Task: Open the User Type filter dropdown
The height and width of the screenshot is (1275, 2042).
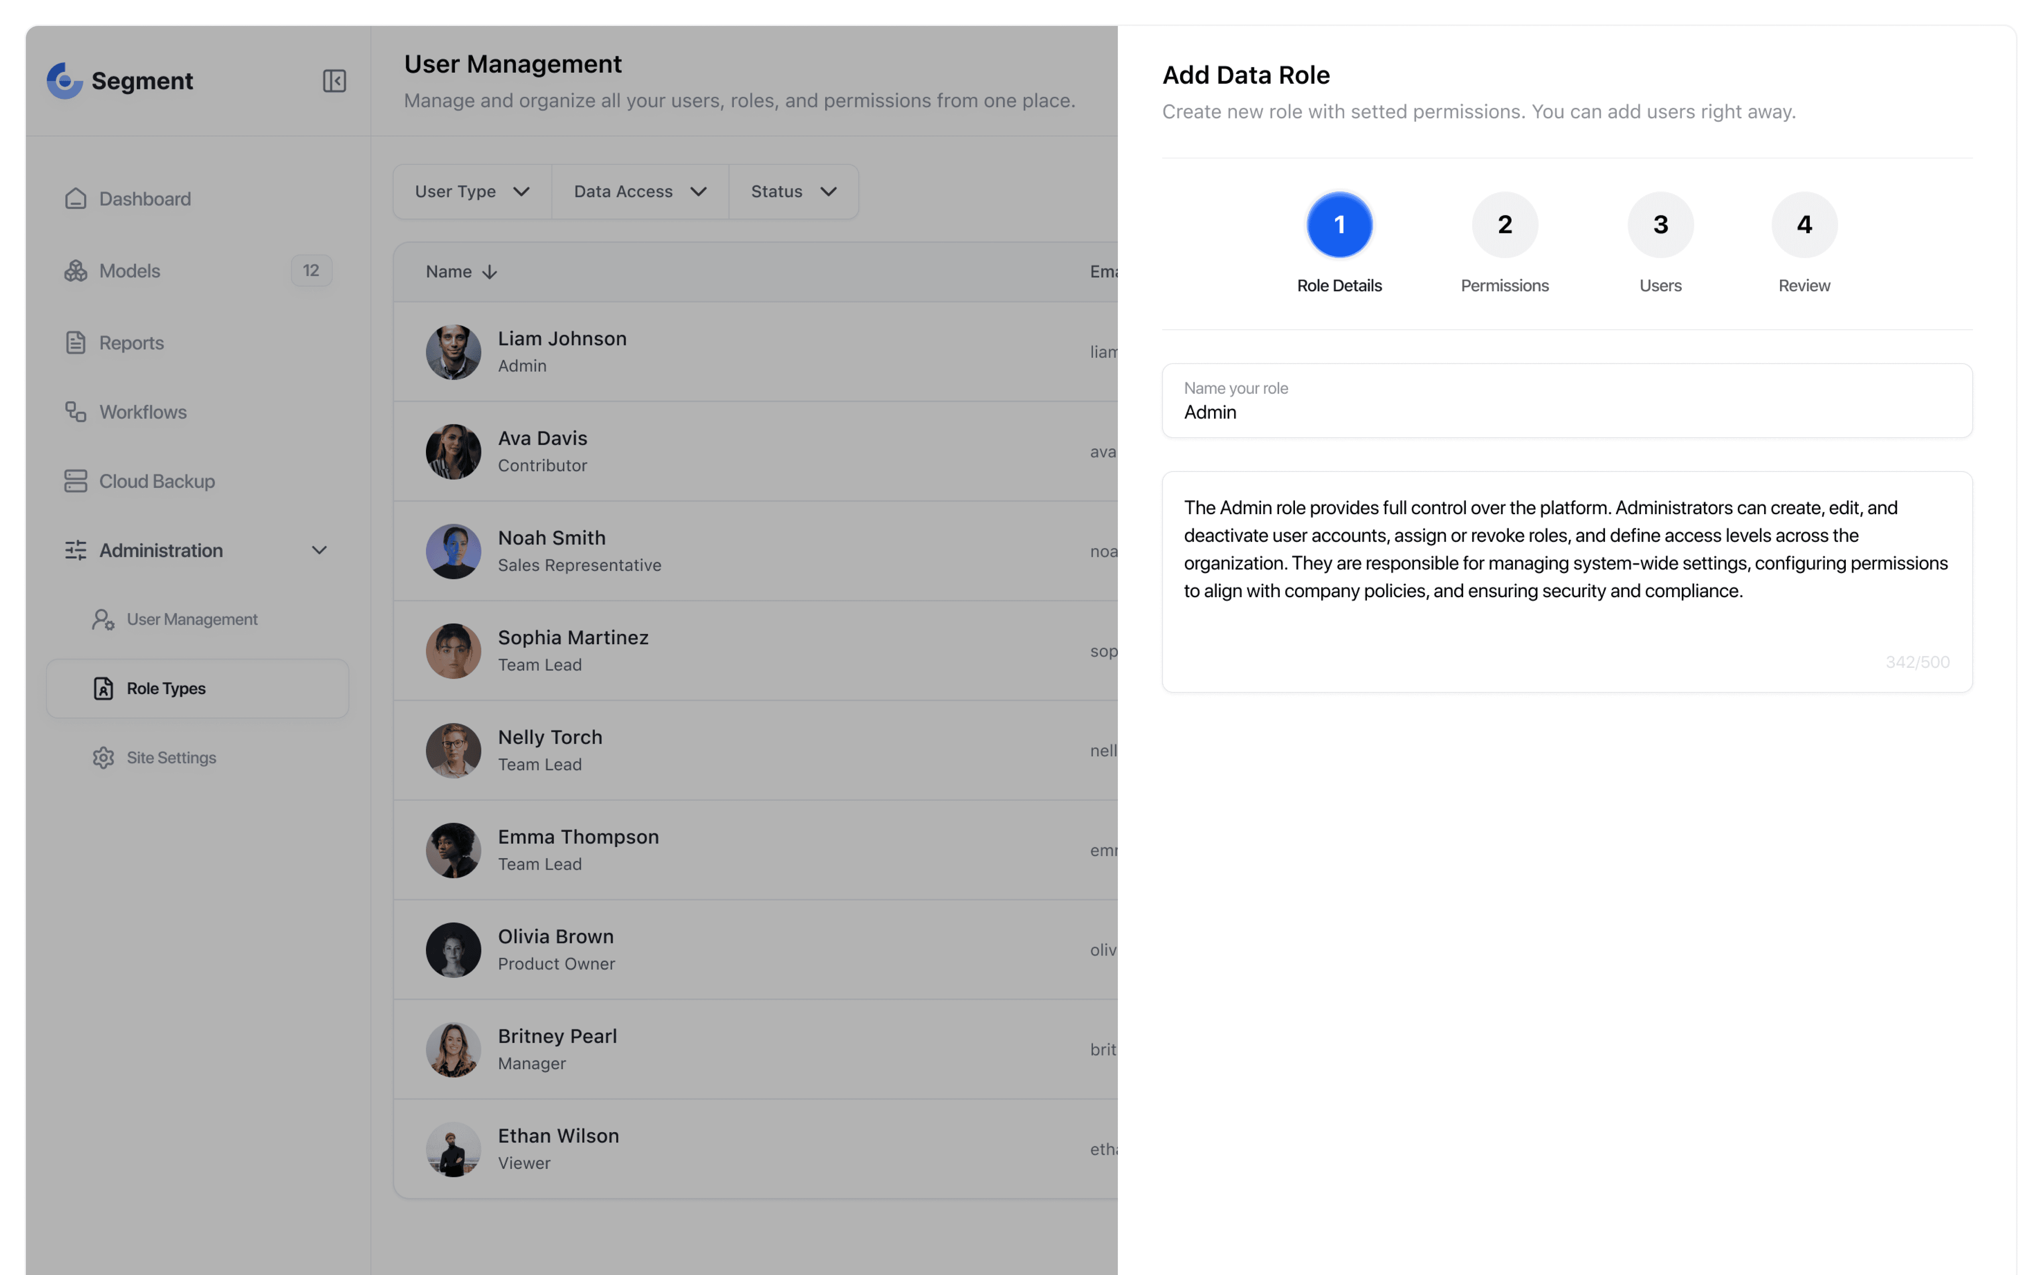Action: tap(472, 192)
